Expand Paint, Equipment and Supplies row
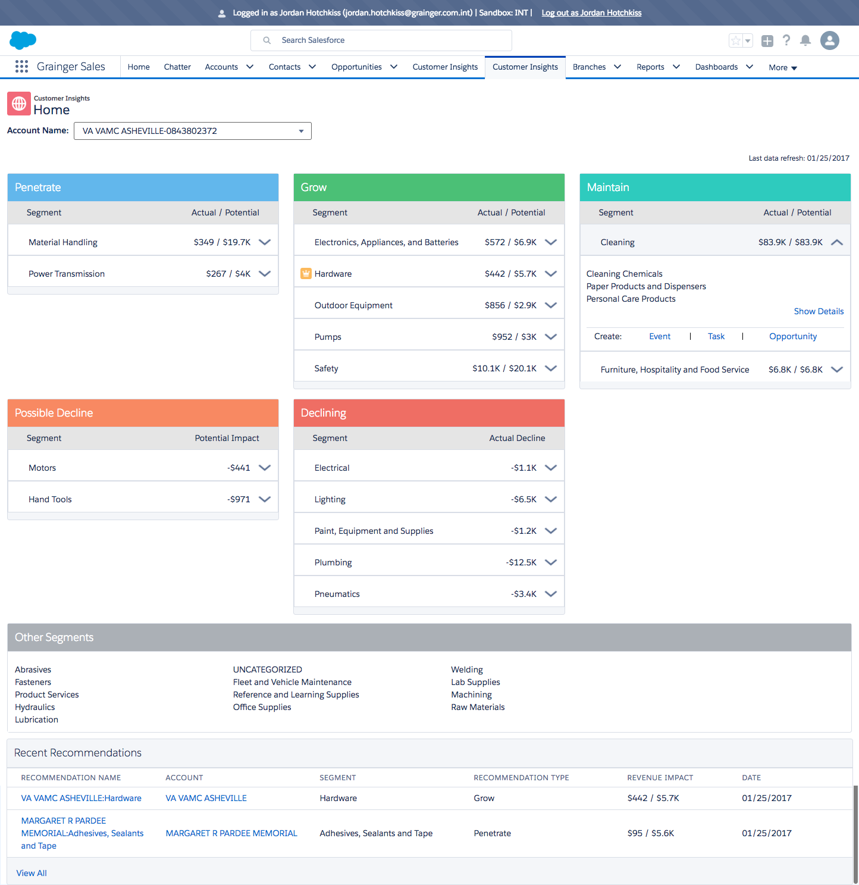 (551, 531)
